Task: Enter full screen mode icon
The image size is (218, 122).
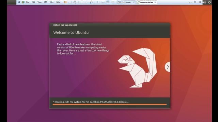Action: (108, 2)
